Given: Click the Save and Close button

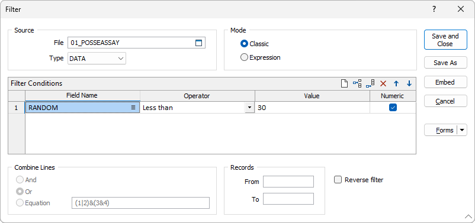Looking at the screenshot, I should click(x=445, y=40).
